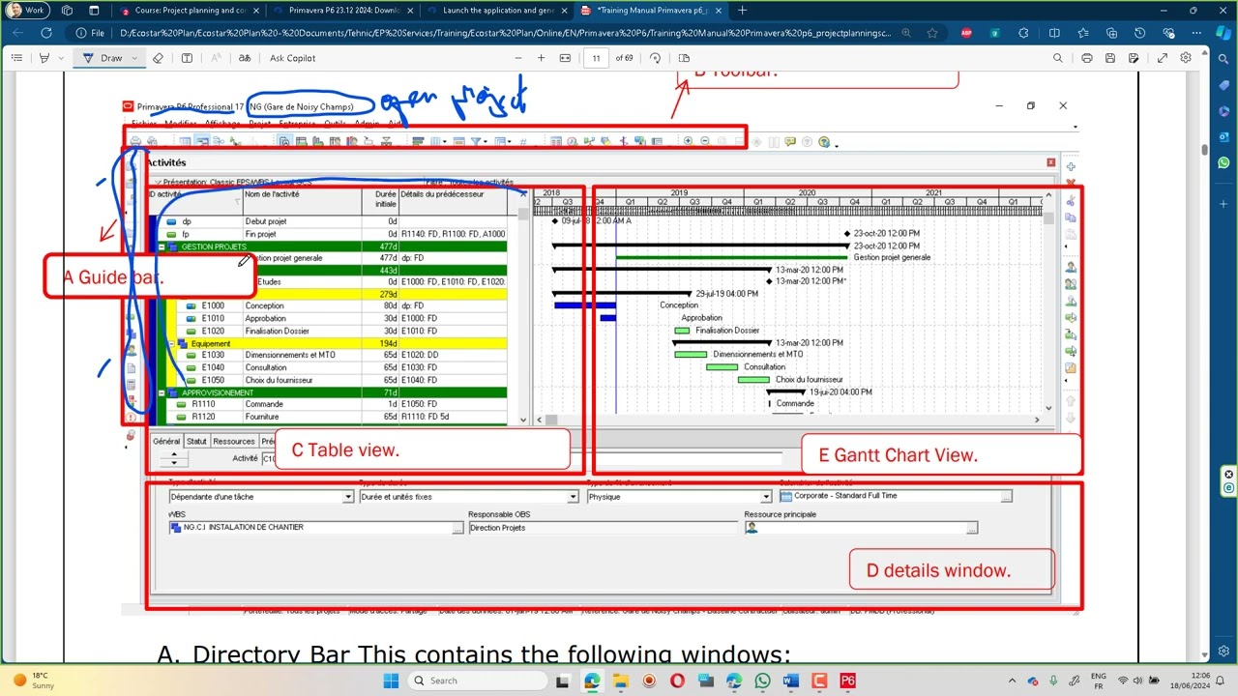Go back to the previous page
The image size is (1238, 696).
click(x=17, y=32)
